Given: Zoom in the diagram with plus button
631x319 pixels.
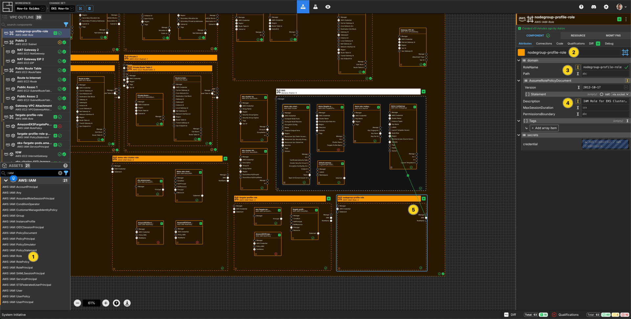Looking at the screenshot, I should [x=106, y=303].
